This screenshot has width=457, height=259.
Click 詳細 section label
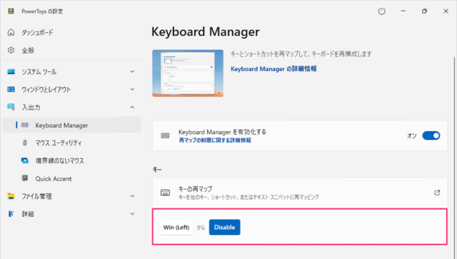28,214
